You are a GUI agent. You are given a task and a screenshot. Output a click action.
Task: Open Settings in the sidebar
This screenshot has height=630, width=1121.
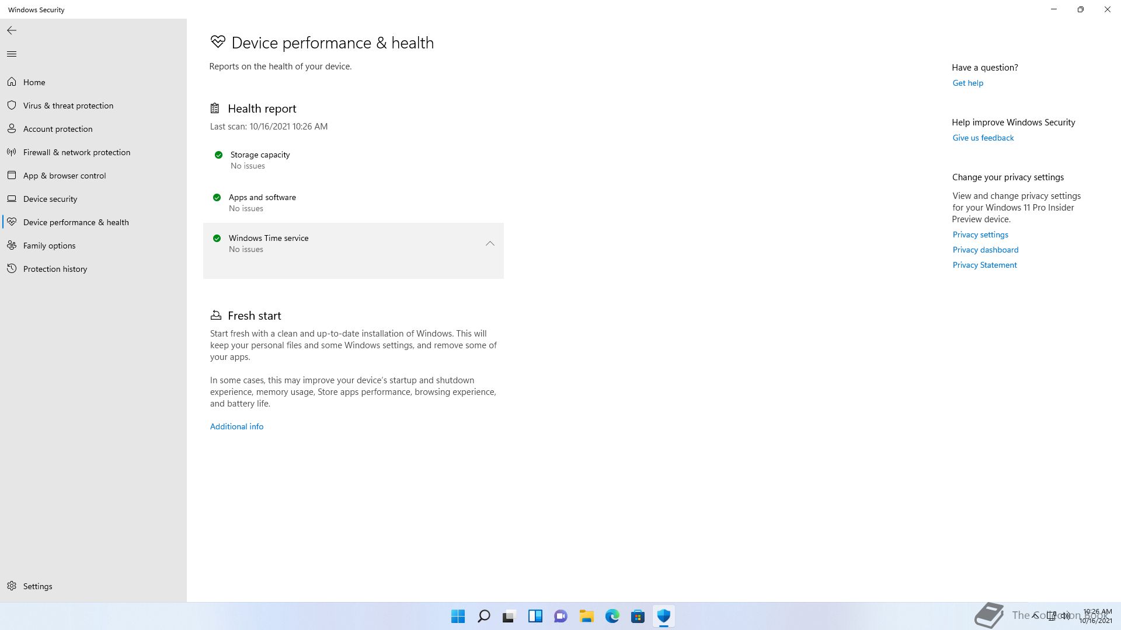pyautogui.click(x=93, y=586)
